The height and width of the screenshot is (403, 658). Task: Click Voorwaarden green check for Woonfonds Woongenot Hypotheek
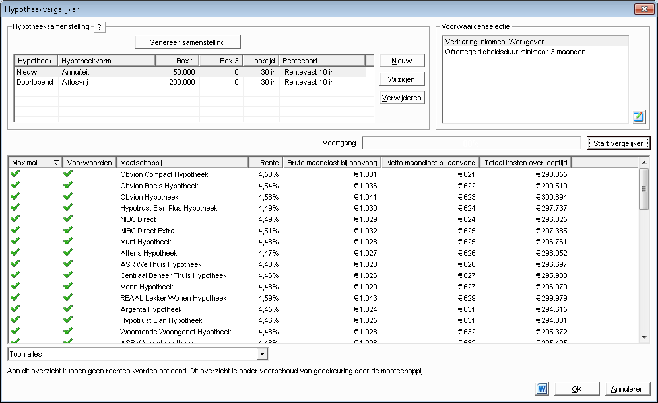68,331
